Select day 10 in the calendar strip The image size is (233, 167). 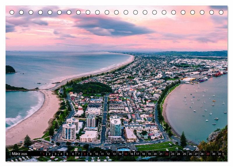(x=96, y=154)
